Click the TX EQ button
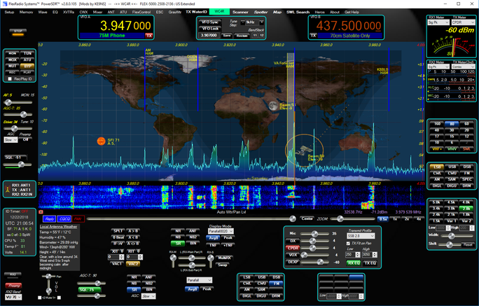Viewport: 479px width, 306px height. coord(370,263)
